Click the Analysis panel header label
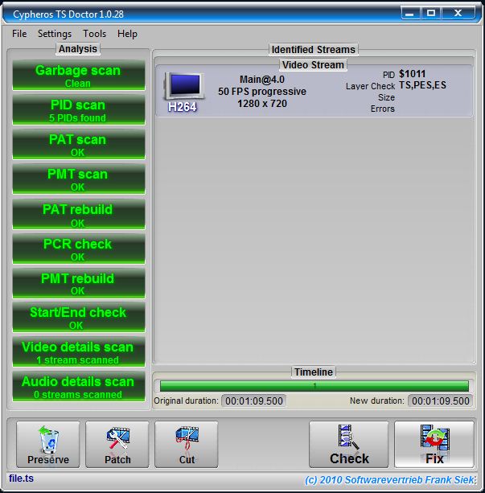Screen dimensions: 485x493 (78, 49)
